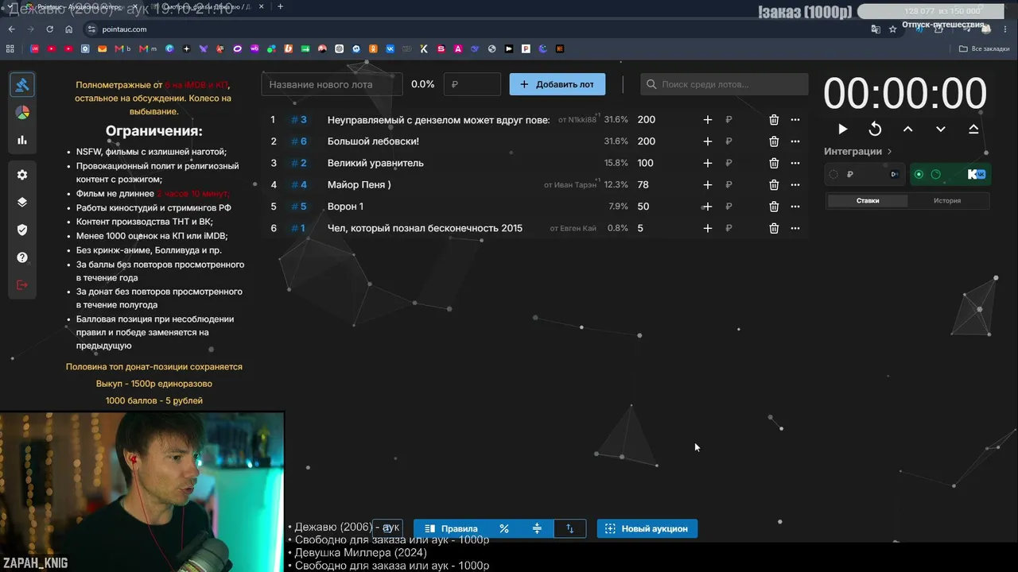Open the 'Все закладки' bookmarks folder
Screen dimensions: 1018x572
(x=985, y=49)
